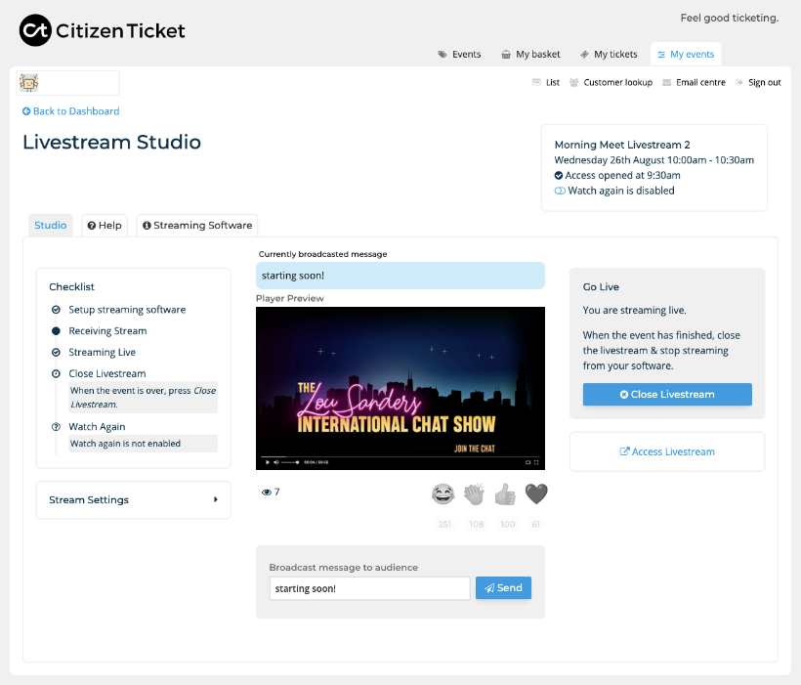The image size is (801, 685).
Task: Play the livestream preview video
Action: coord(266,460)
